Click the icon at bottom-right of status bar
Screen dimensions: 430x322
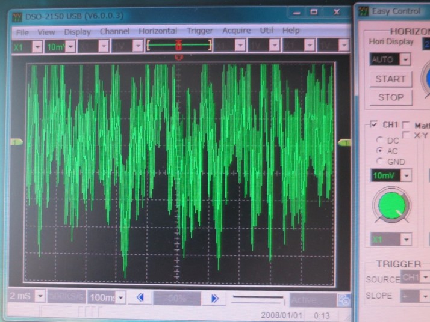(x=344, y=300)
